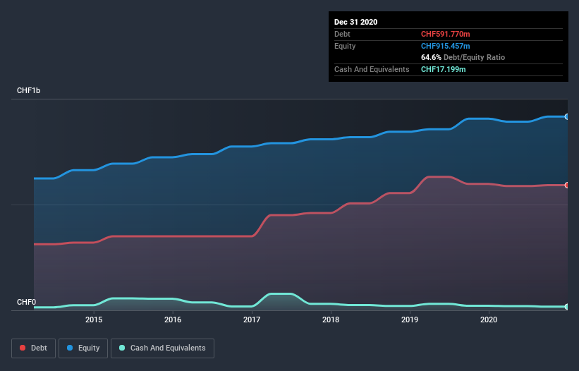The width and height of the screenshot is (579, 371).
Task: Click the 2017 x-axis label
Action: 252,320
